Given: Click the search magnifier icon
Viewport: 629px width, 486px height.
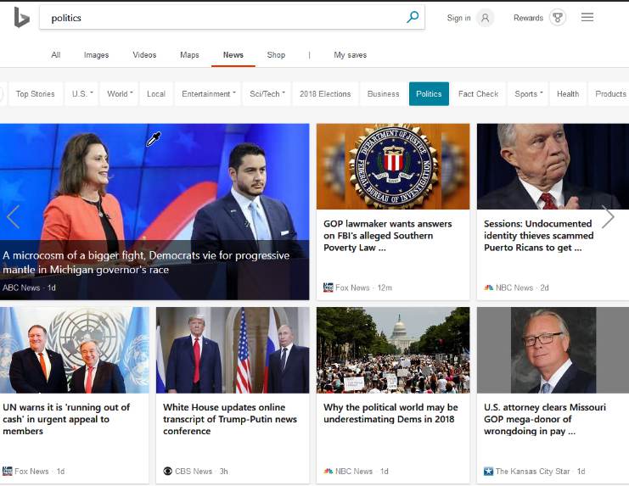Looking at the screenshot, I should tap(413, 17).
